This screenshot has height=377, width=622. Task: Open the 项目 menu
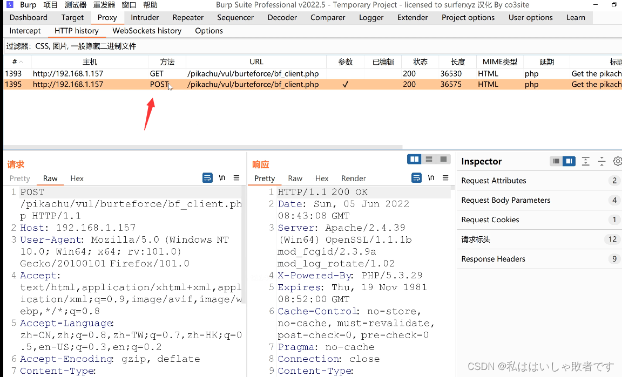[50, 5]
